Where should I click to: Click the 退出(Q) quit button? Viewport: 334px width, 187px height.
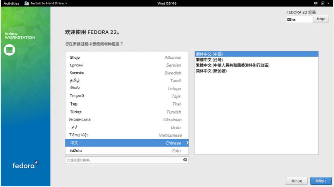pyautogui.click(x=296, y=181)
